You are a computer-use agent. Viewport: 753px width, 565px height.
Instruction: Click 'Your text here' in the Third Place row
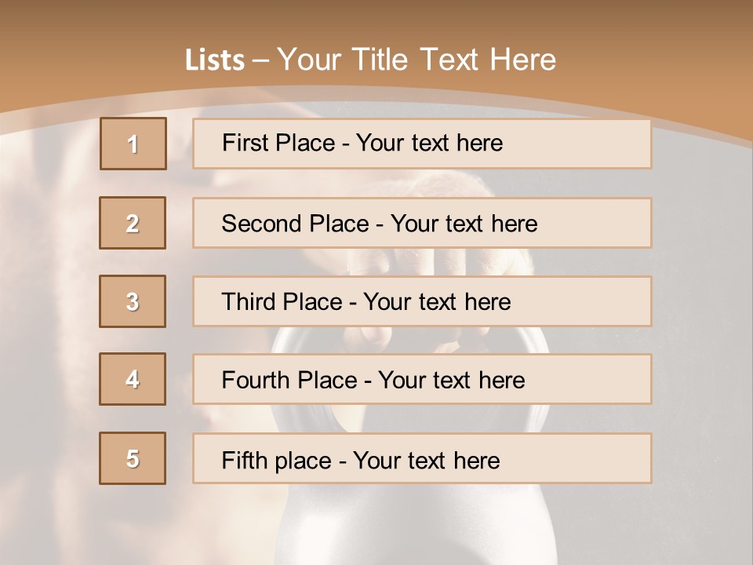tap(437, 302)
